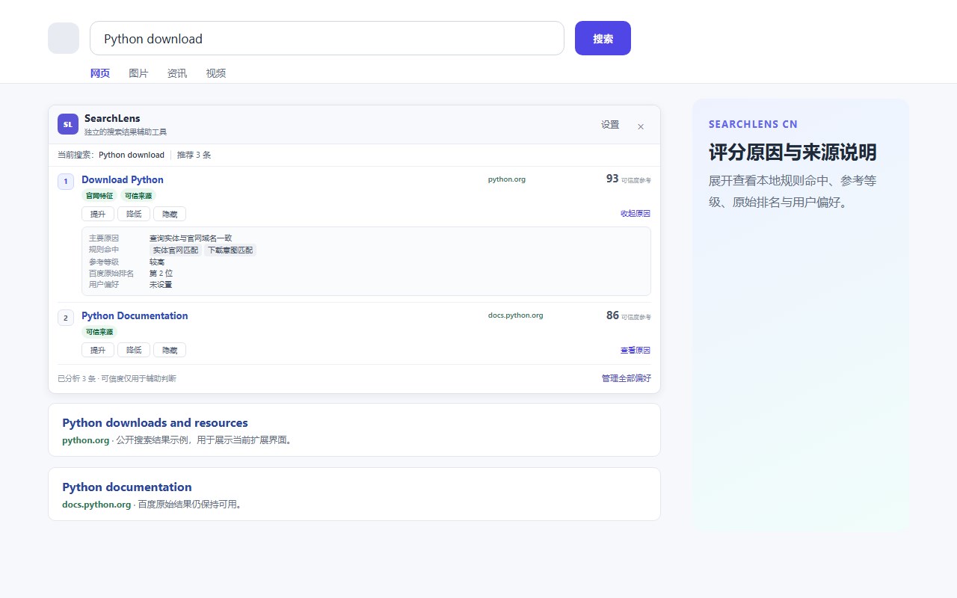Click the 第 2 位 ranking value
Viewport: 957px width, 598px height.
[x=161, y=274]
